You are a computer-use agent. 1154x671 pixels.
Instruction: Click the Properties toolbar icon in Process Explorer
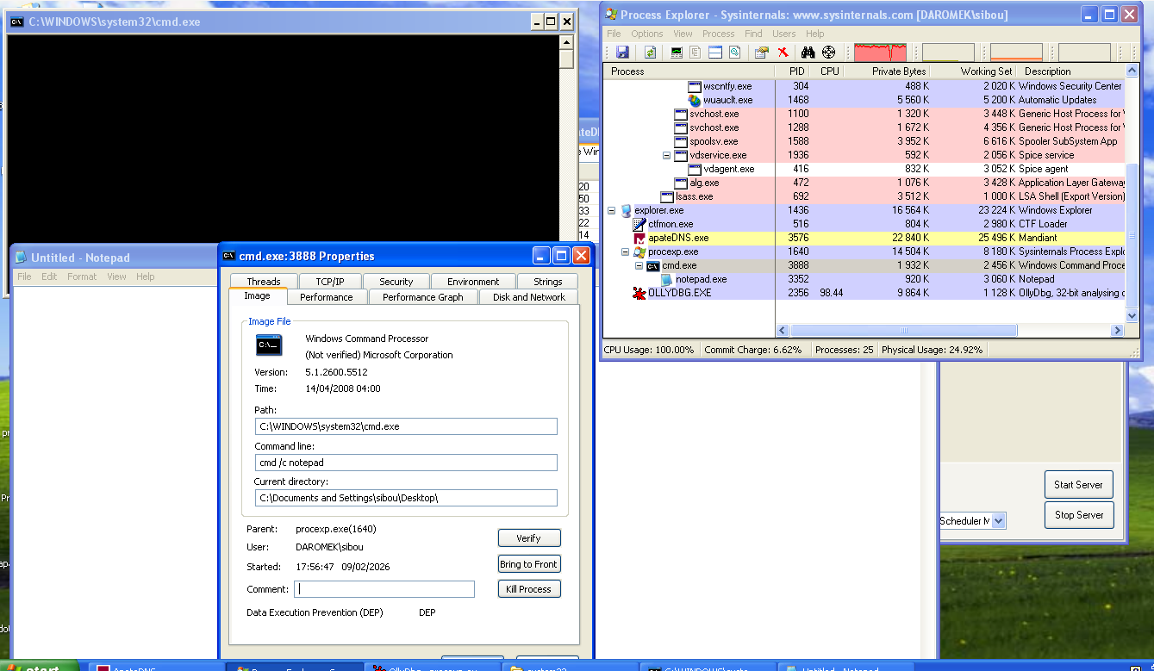(x=761, y=53)
